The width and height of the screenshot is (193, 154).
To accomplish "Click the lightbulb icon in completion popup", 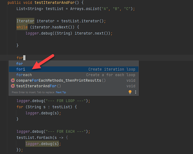I will [x=130, y=92].
